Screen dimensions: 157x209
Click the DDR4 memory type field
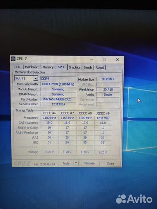click(58, 79)
